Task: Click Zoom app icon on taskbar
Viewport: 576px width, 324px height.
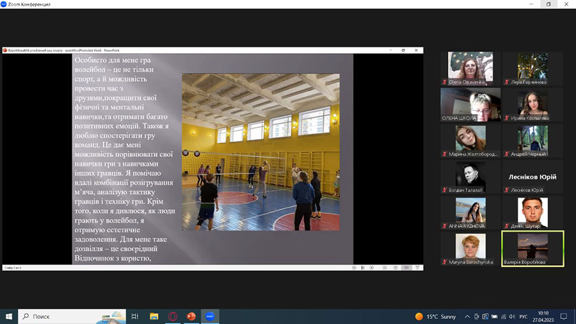Action: coord(210,316)
